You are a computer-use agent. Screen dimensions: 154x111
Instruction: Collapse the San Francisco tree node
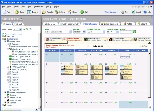click(x=3, y=39)
